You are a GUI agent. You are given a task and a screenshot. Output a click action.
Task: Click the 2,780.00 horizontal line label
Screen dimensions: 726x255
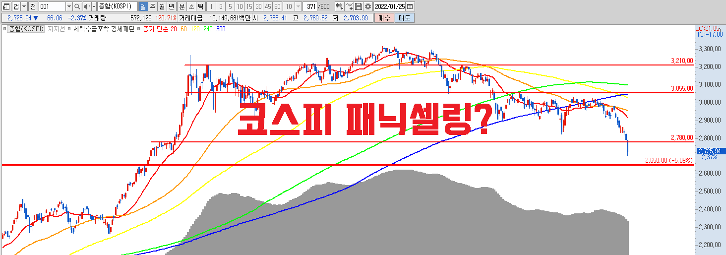pyautogui.click(x=681, y=137)
